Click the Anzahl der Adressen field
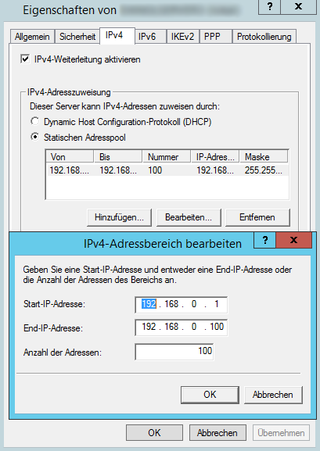 174,352
